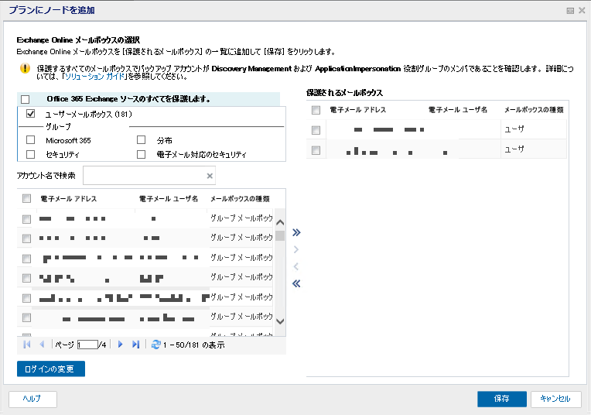Viewport: 591px width, 415px height.
Task: Refresh the mailbox list
Action: coord(155,345)
